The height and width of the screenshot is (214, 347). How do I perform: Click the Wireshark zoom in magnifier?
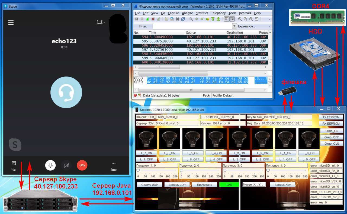coord(240,19)
